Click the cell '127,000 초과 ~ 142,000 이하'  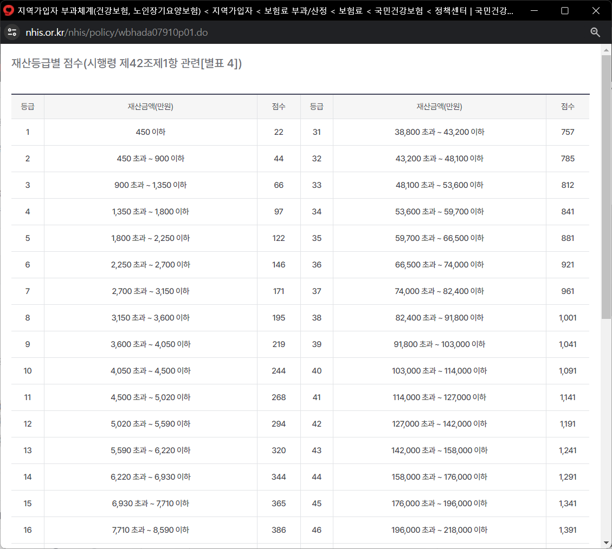click(x=440, y=424)
